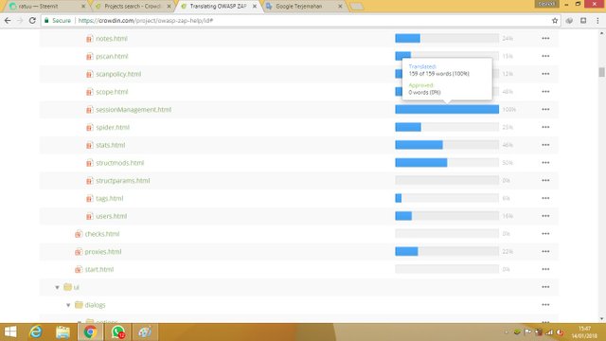
Task: Open the notes.html file
Action: point(112,39)
